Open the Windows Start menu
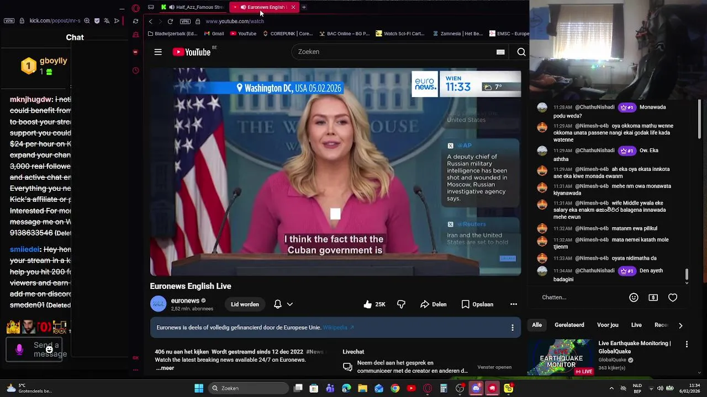The width and height of the screenshot is (707, 397). (199, 388)
